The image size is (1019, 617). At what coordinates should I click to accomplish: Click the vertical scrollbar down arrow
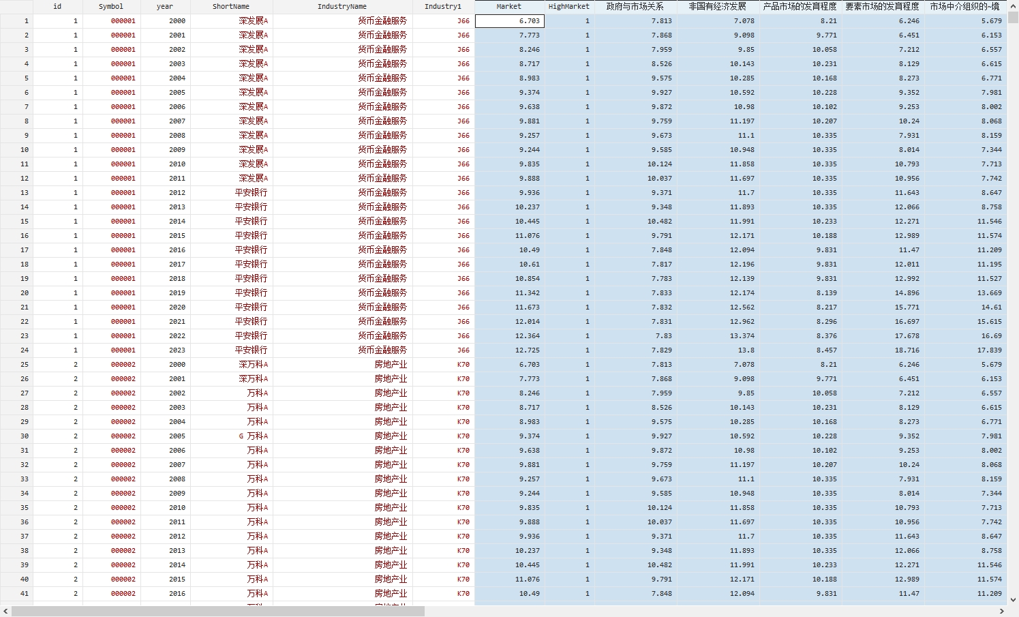[1013, 600]
